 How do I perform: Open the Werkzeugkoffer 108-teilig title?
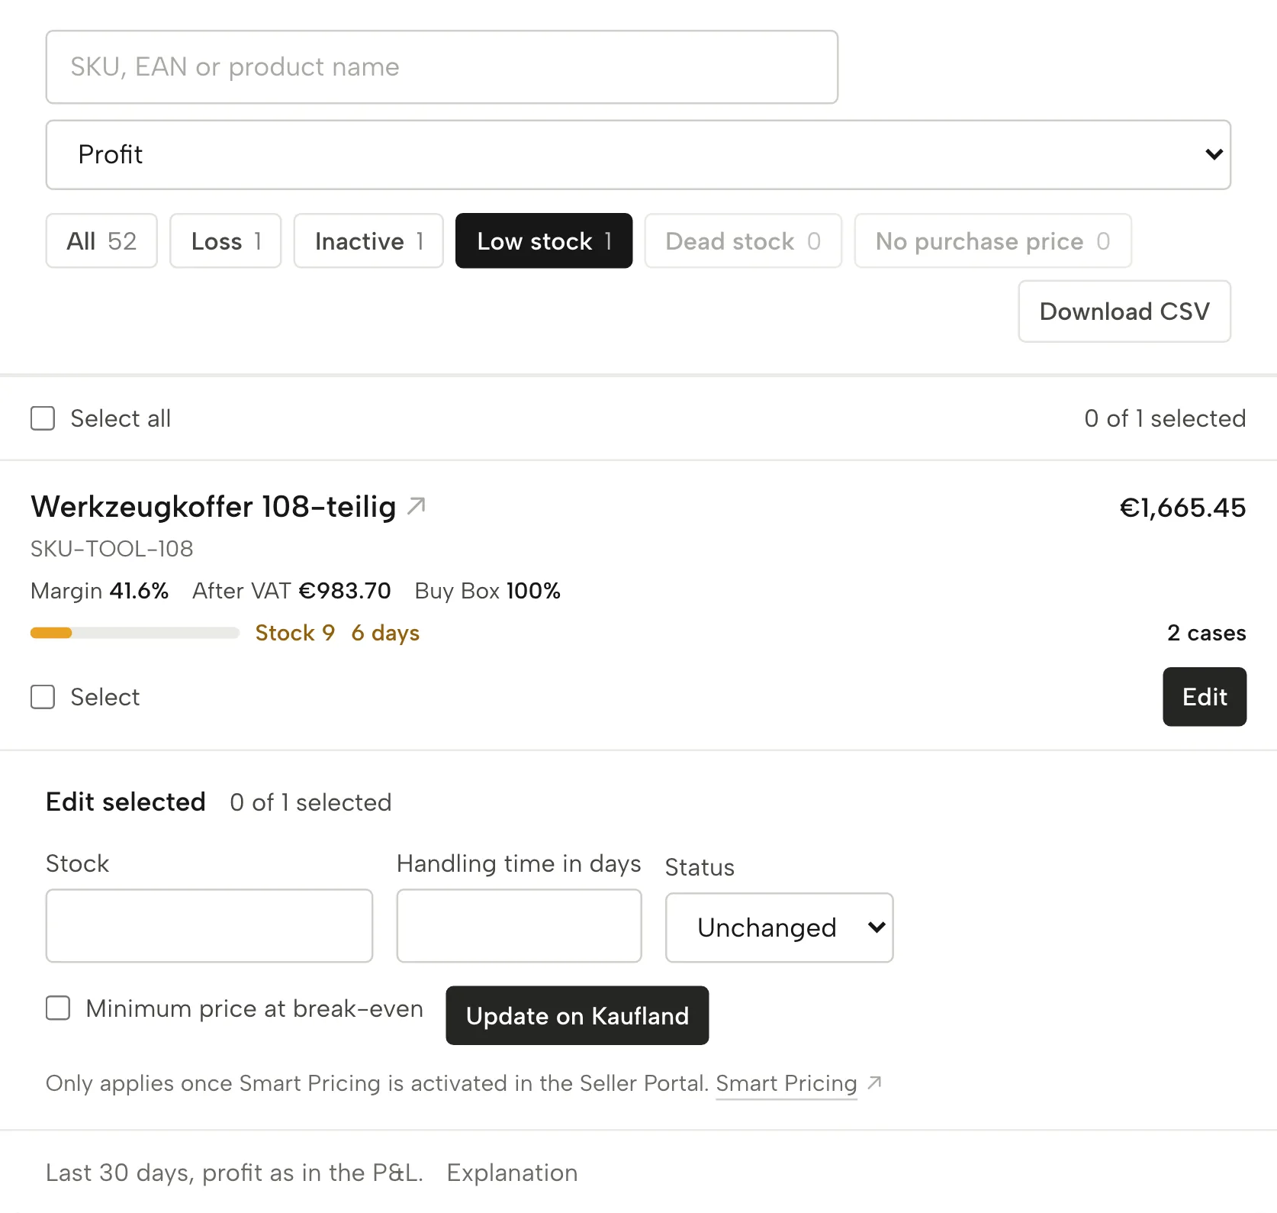click(x=214, y=507)
